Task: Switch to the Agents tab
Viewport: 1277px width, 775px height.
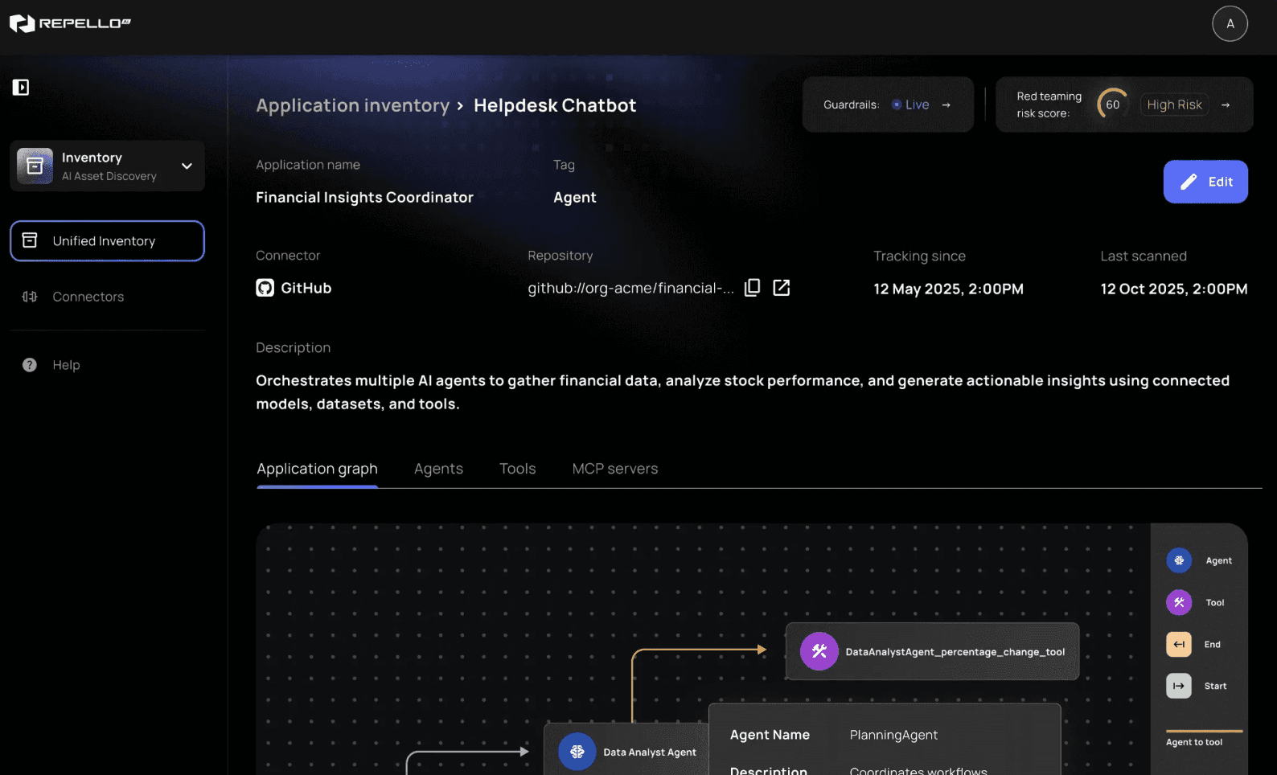Action: tap(438, 469)
